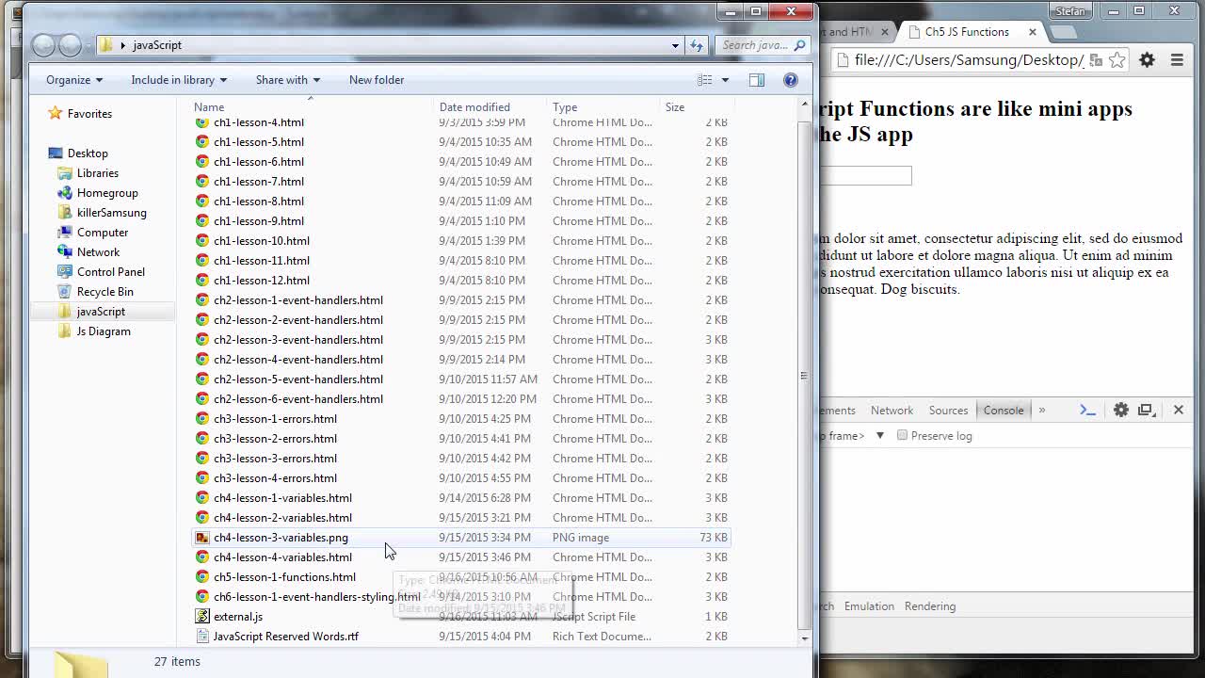Click the text input field on the webpage
This screenshot has height=678, width=1205.
pyautogui.click(x=866, y=176)
